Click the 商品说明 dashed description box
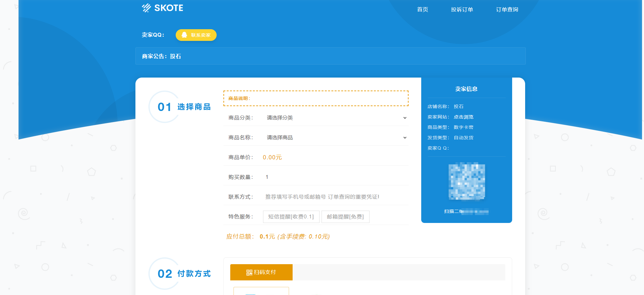 click(316, 98)
